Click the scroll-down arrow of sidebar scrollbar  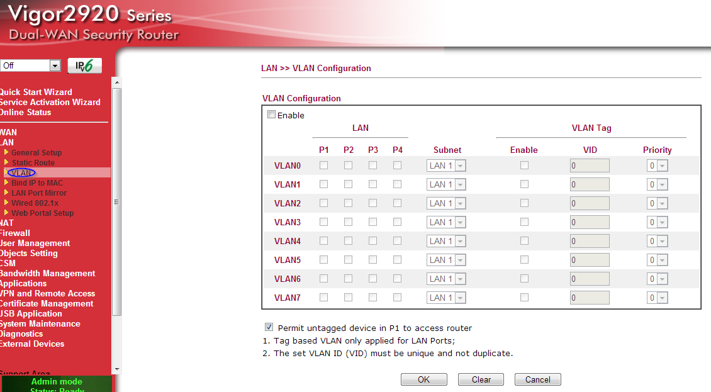tap(116, 369)
